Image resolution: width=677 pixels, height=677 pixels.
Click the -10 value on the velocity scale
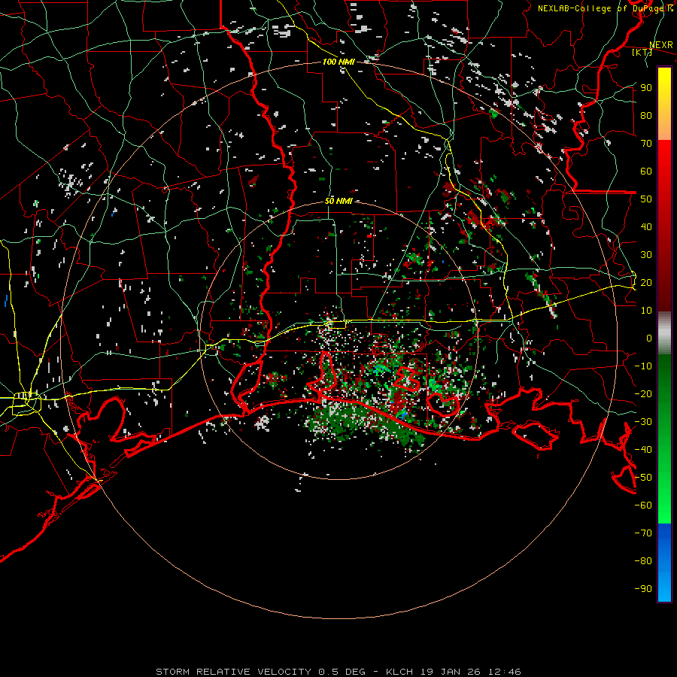click(643, 366)
